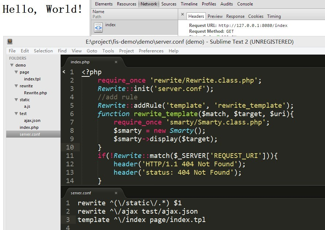This screenshot has height=230, width=325.
Task: Click line number 10 in index.php gutter
Action: click(70, 147)
